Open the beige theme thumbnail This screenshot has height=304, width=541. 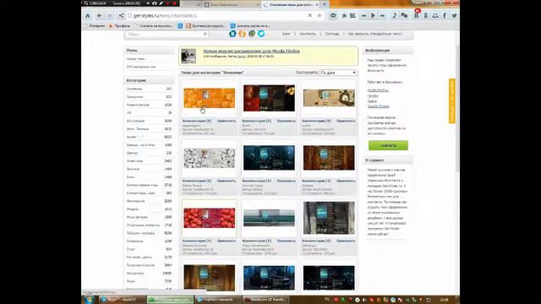click(329, 98)
